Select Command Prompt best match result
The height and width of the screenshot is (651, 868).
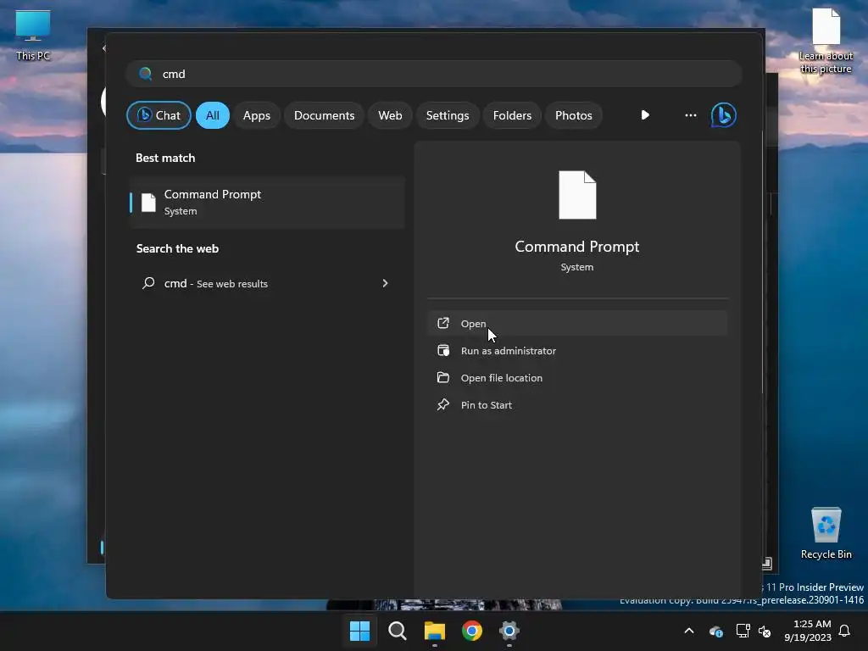[x=267, y=202]
